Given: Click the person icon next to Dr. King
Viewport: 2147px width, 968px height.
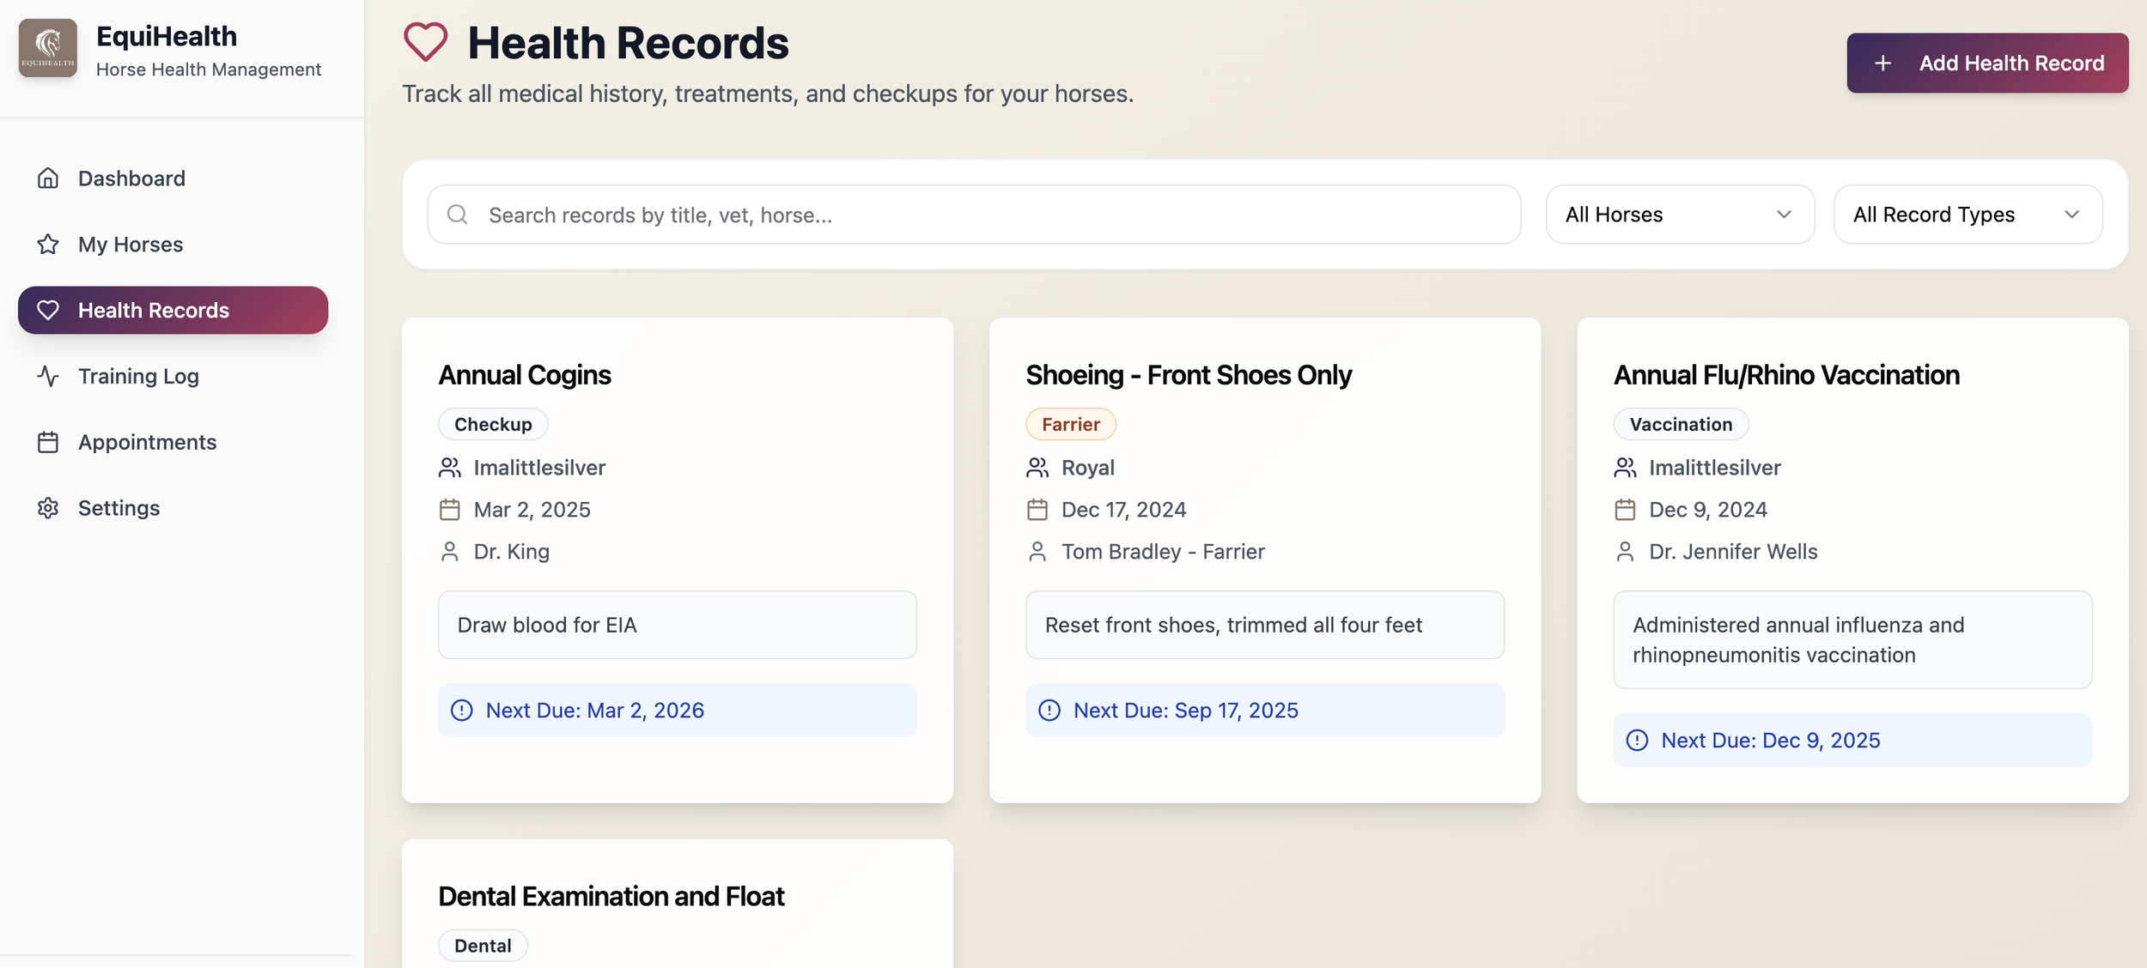Looking at the screenshot, I should tap(449, 552).
